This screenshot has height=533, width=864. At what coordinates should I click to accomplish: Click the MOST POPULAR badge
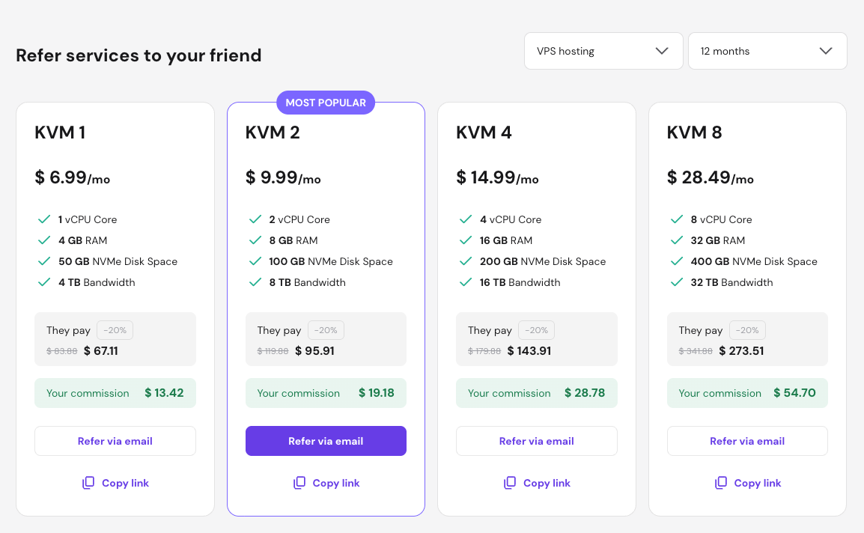click(x=326, y=103)
